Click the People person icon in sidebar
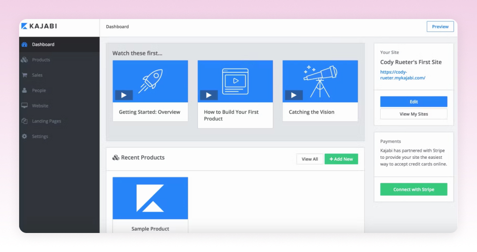The height and width of the screenshot is (252, 477). tap(24, 90)
